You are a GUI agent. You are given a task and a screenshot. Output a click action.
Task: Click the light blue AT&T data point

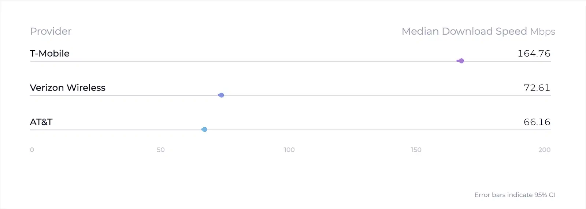click(x=204, y=129)
